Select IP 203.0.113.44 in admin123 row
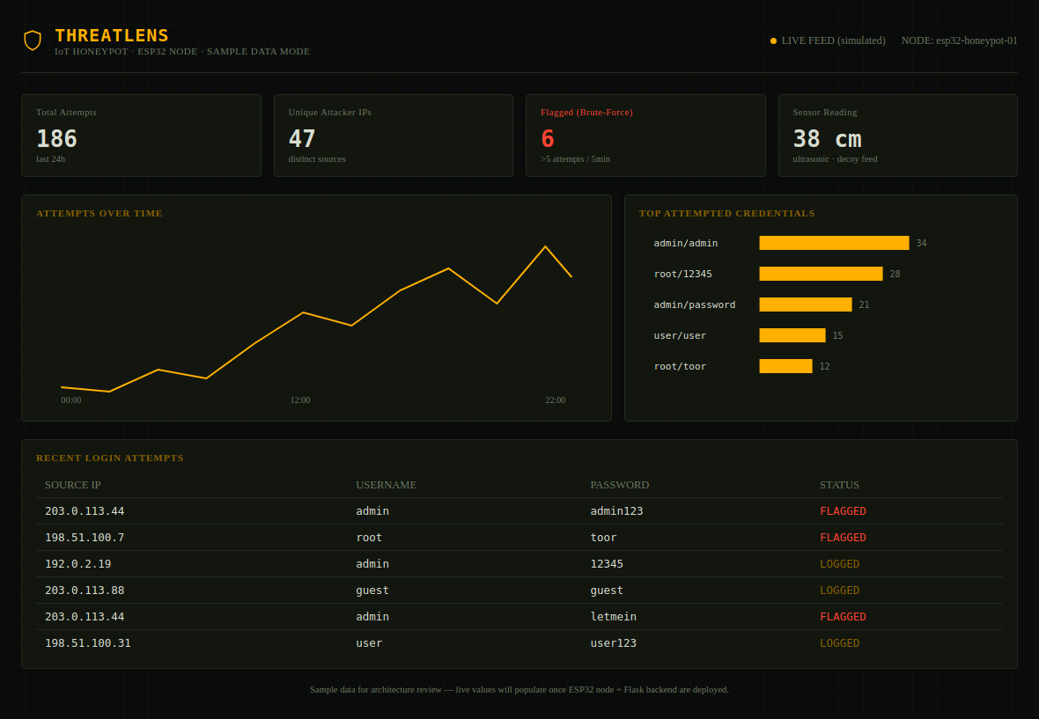Viewport: 1039px width, 719px height. click(85, 511)
